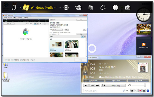
Task: Click the album art in MusicBox
Action: [143, 67]
